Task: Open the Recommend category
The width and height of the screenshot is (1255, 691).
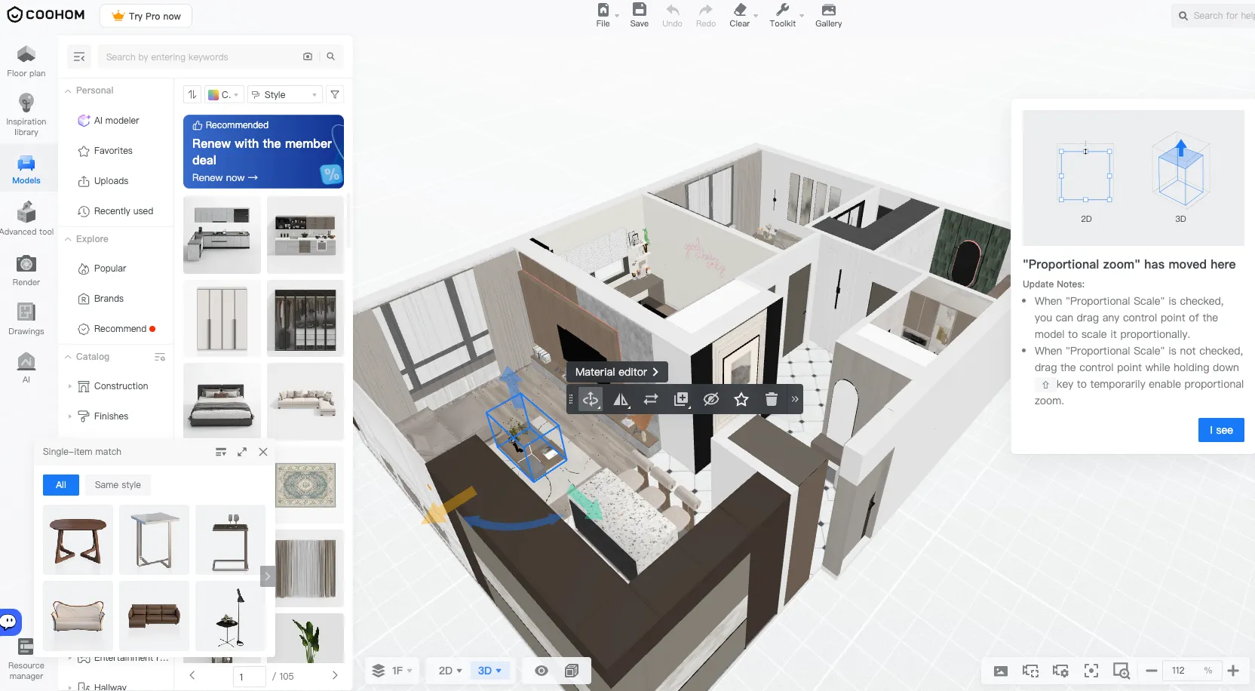Action: pos(117,329)
